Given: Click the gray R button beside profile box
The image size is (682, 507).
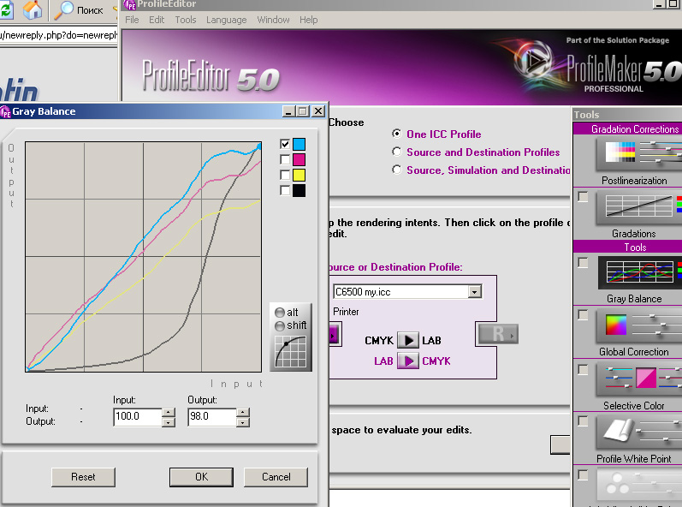Looking at the screenshot, I should click(x=498, y=334).
